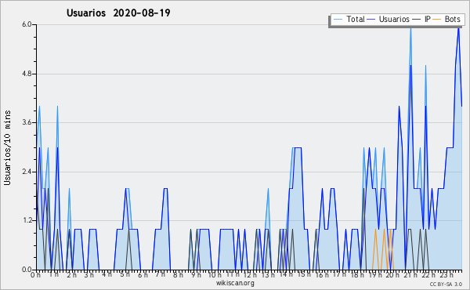Screen dimensions: 470x290
Task: Click the y-axis label Usuarios/10 mins
Action: pyautogui.click(x=7, y=147)
